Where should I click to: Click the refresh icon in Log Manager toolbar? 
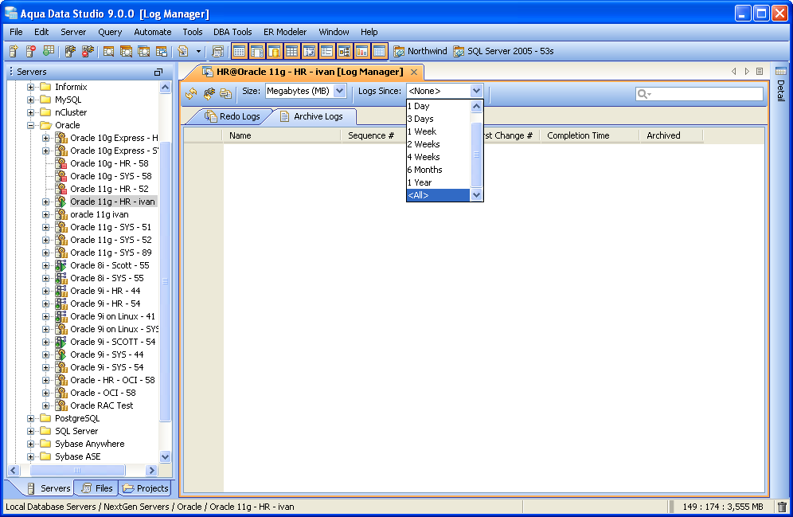click(191, 93)
